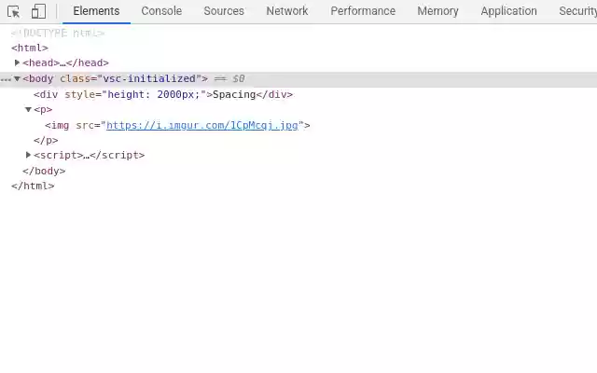Click the vsc-initialized class attribute value
Viewport: 597px width, 373px height.
click(149, 78)
